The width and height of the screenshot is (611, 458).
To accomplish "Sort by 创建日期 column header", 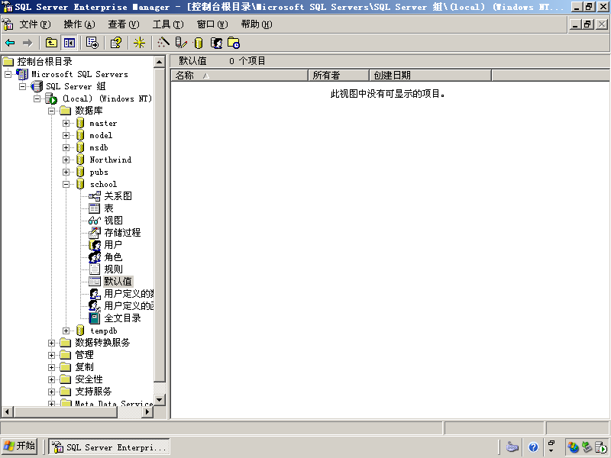I will (x=430, y=75).
